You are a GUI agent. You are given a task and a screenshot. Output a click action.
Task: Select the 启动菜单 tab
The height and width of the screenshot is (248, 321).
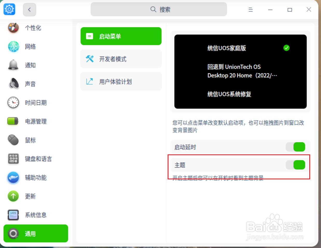[121, 36]
